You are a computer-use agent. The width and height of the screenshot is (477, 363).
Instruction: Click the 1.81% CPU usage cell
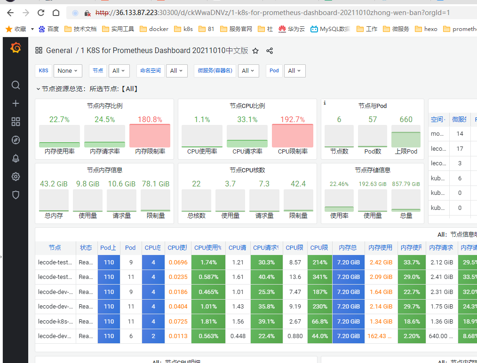click(x=208, y=321)
